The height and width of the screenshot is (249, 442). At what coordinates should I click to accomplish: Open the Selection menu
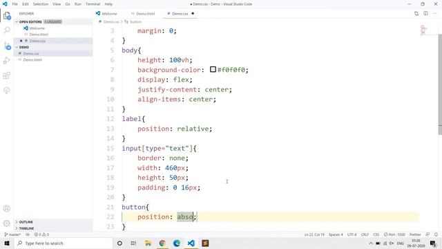[41, 4]
